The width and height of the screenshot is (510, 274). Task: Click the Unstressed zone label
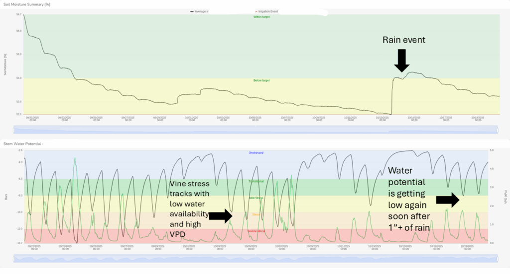click(x=256, y=152)
